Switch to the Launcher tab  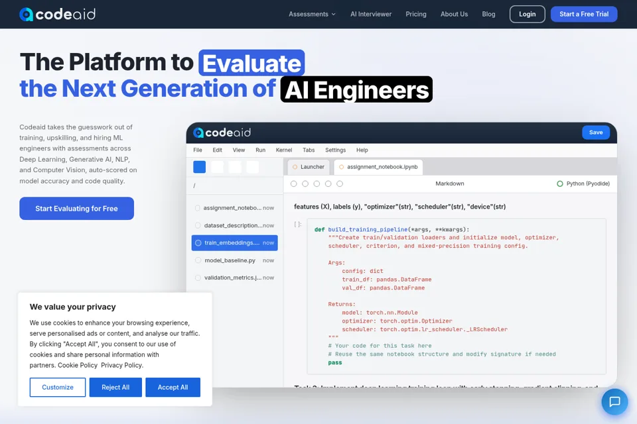(x=309, y=167)
